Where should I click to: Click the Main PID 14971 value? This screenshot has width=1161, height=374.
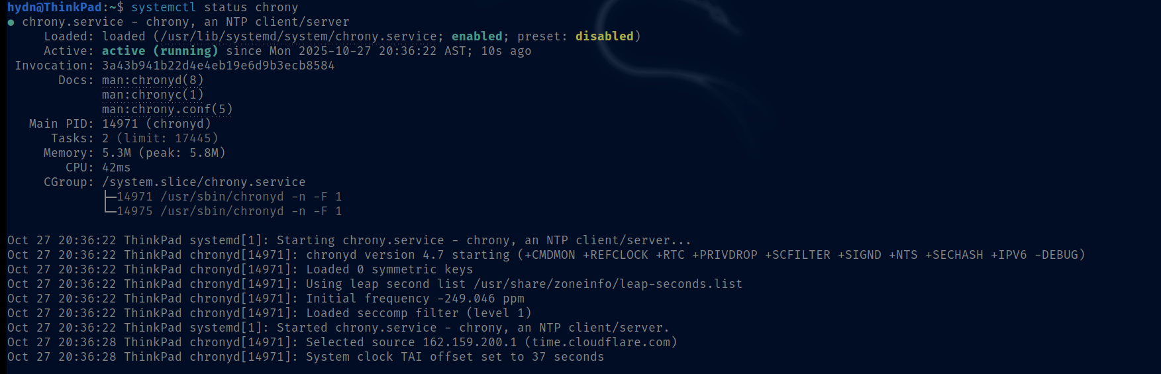120,124
